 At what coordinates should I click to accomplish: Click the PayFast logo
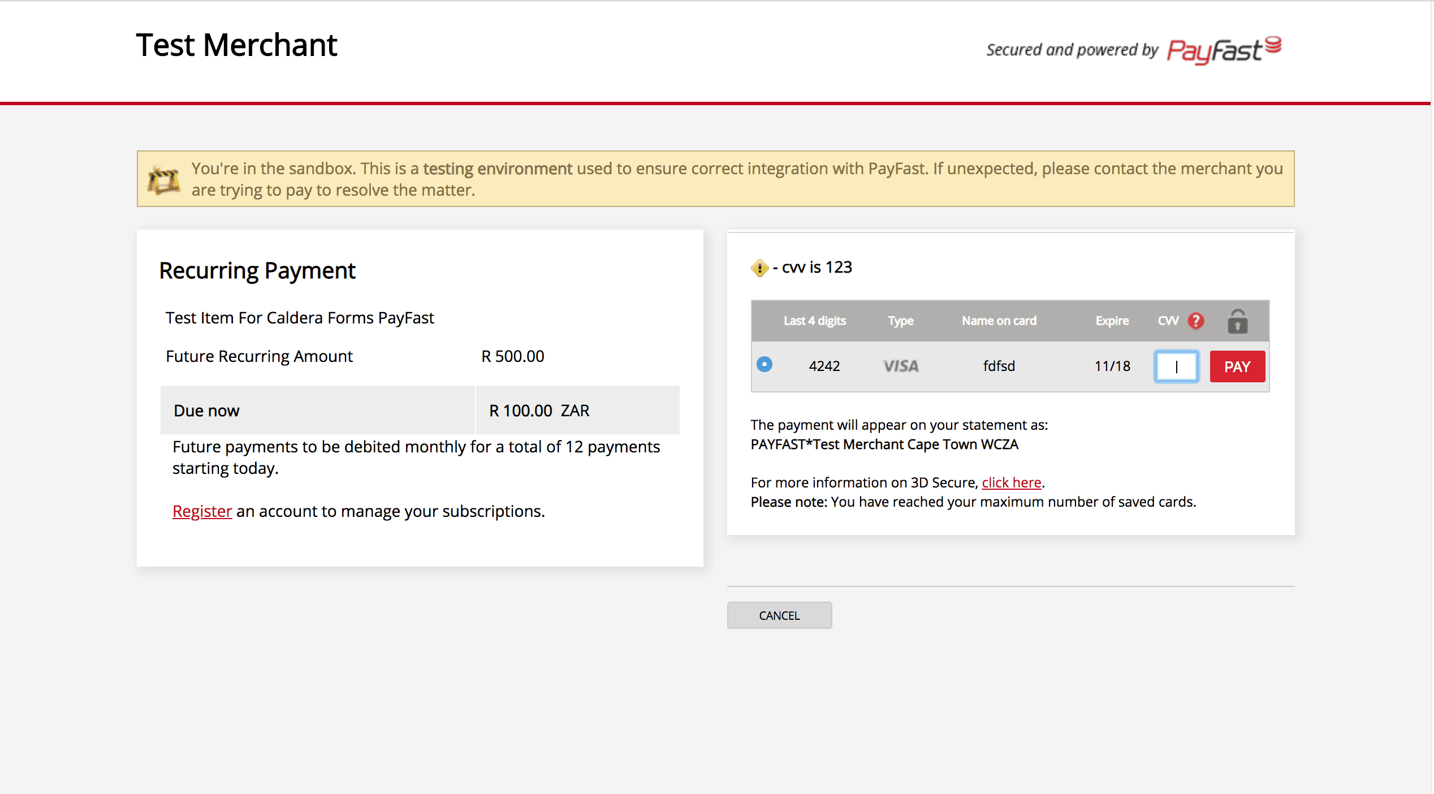coord(1224,50)
